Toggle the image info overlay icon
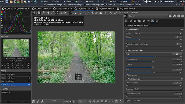Screen dimensions: 185x104 (x=39, y=13)
